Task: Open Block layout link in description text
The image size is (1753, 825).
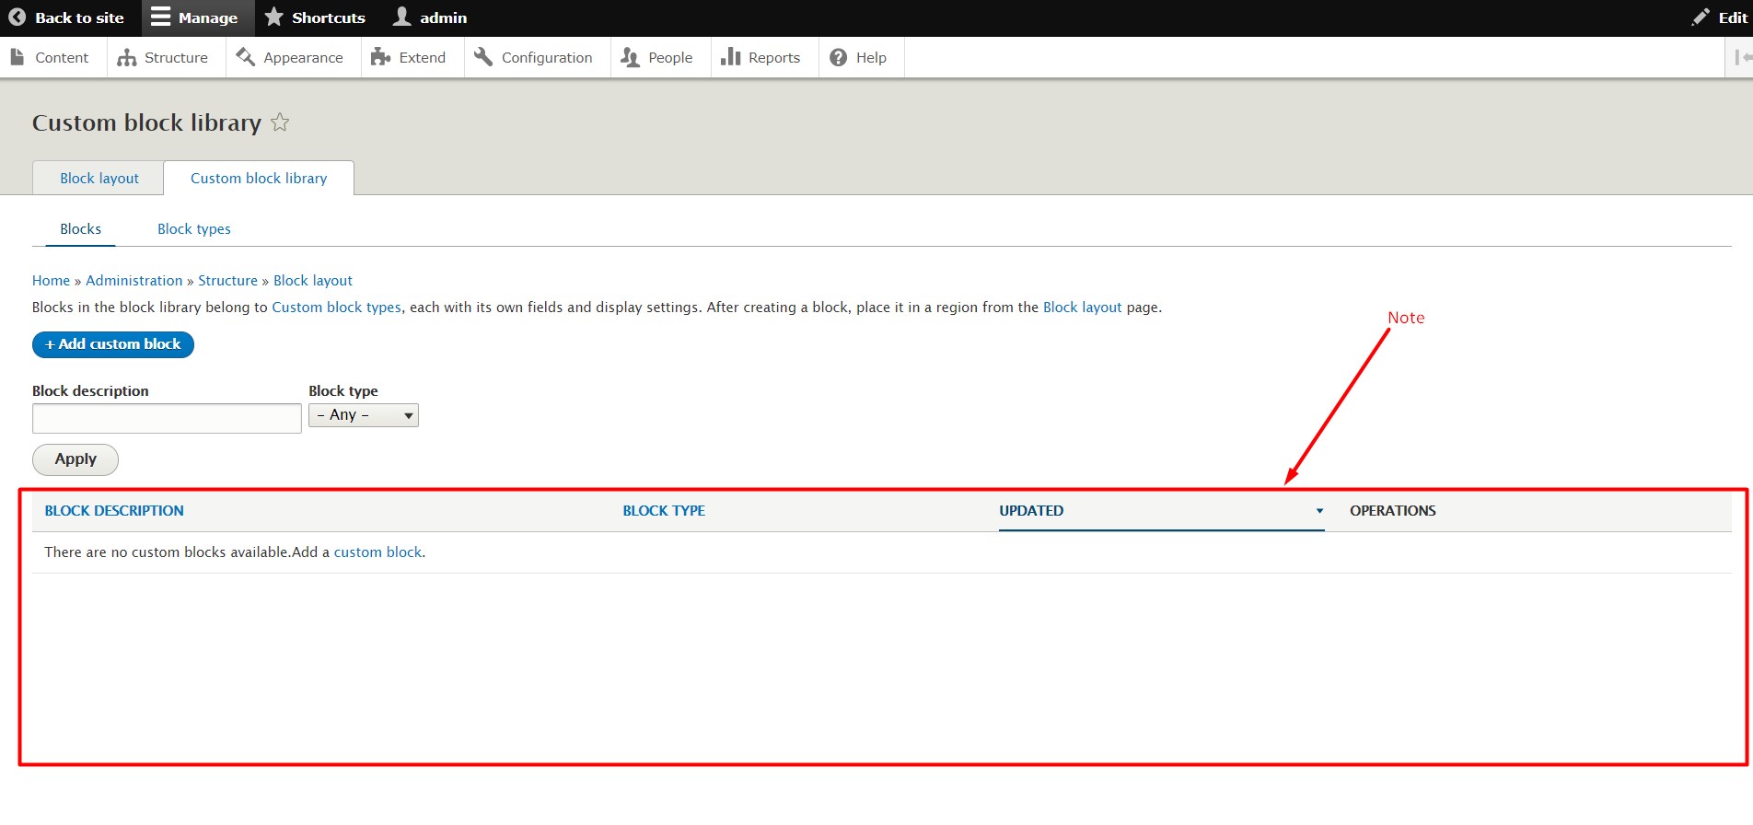Action: 1082,307
